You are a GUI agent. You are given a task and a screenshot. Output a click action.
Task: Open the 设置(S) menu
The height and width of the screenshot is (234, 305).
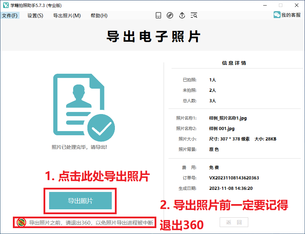35,16
